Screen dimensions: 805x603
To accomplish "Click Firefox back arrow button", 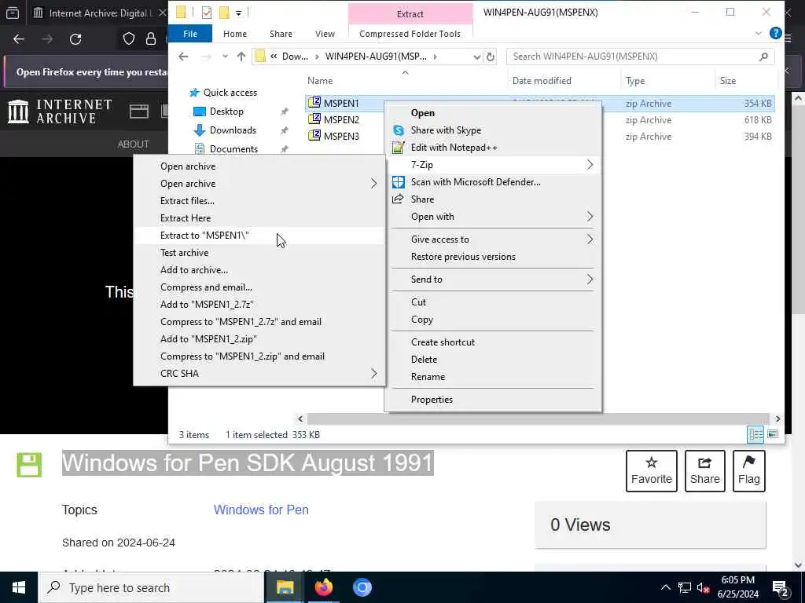I will [19, 39].
